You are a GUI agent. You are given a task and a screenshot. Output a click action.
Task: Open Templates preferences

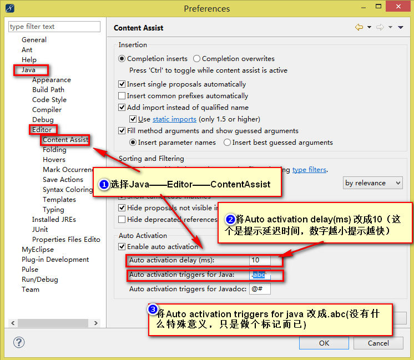pos(59,200)
